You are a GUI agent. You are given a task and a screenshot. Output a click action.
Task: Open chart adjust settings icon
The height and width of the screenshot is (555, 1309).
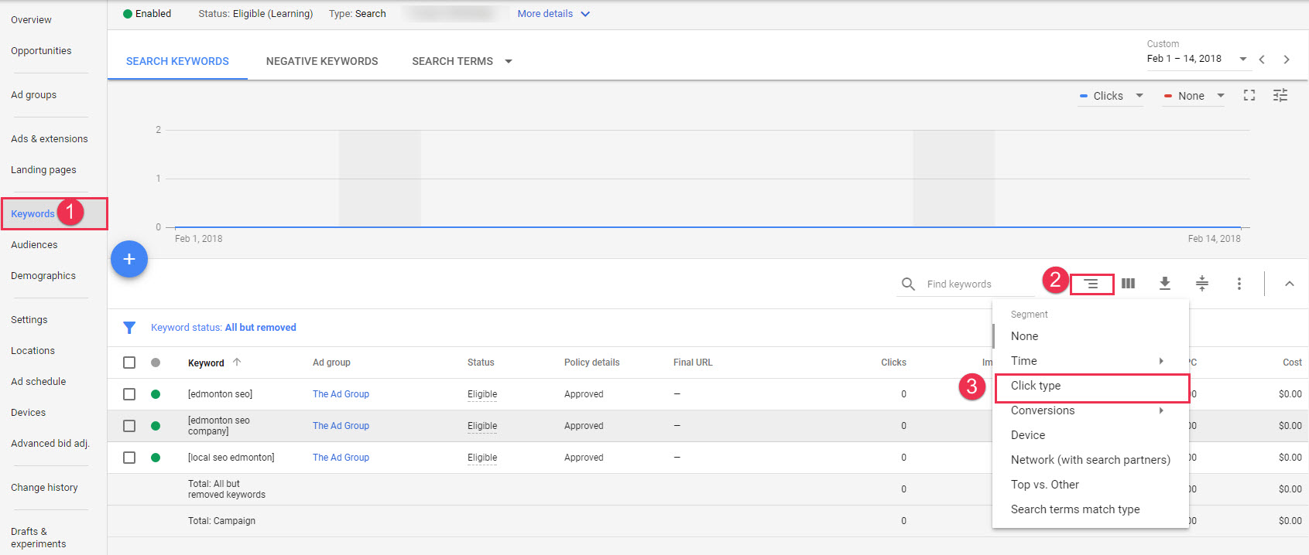click(1280, 95)
